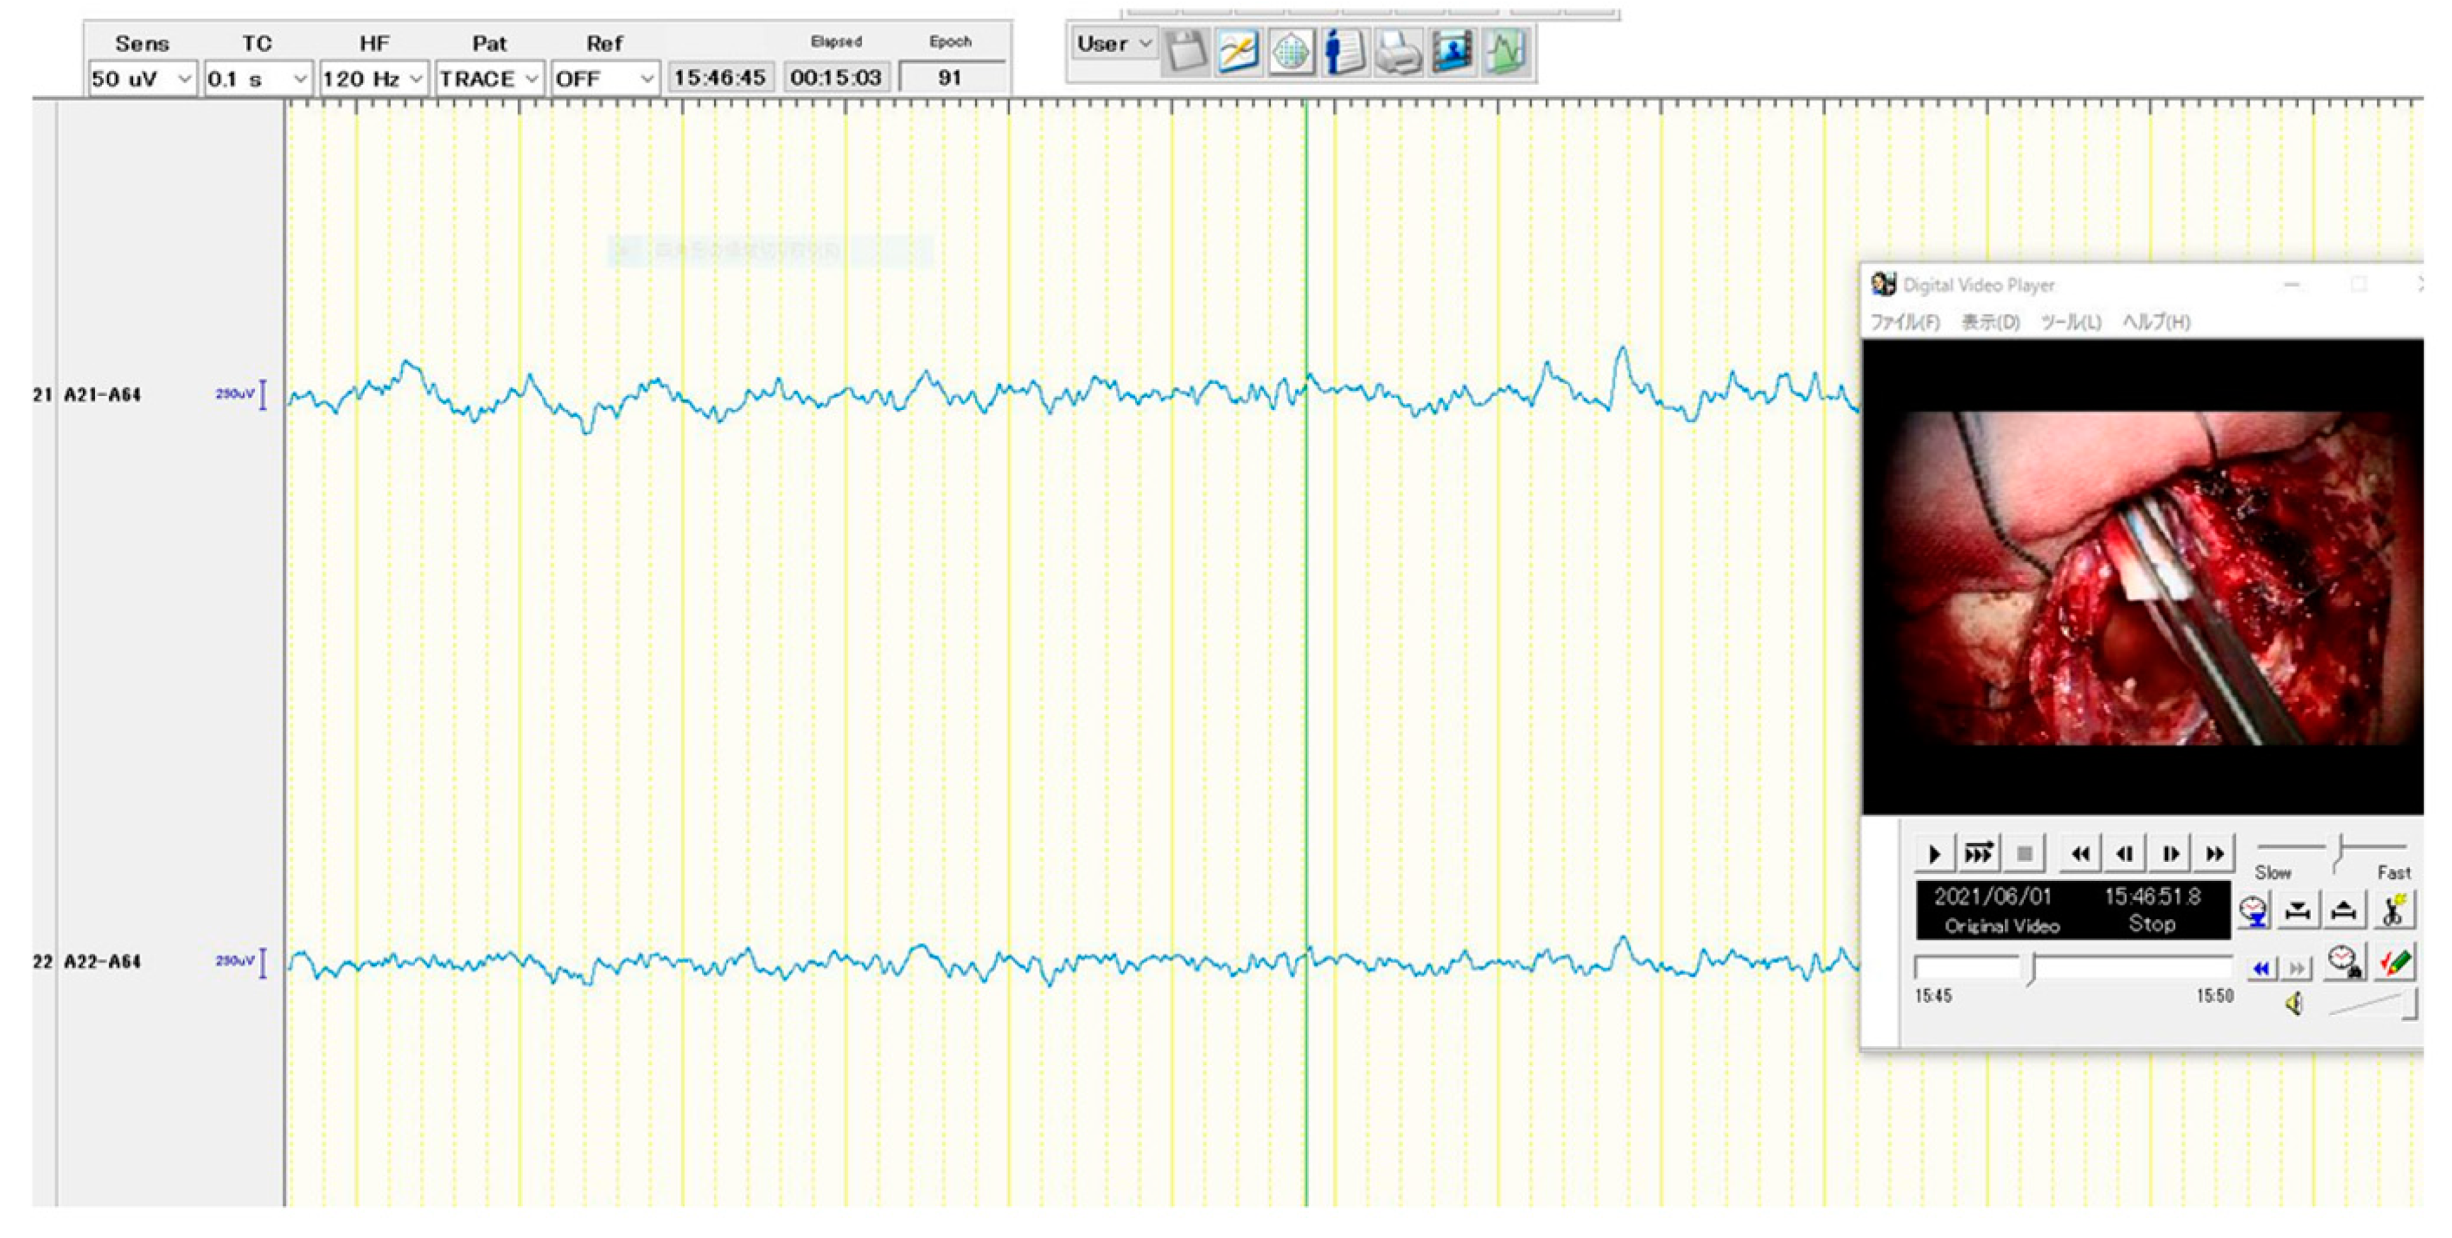Click the black double-arrow fast forward button
Image resolution: width=2452 pixels, height=1238 pixels.
[2215, 853]
